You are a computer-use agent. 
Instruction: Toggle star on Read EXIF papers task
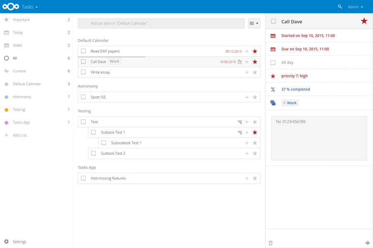pyautogui.click(x=255, y=51)
